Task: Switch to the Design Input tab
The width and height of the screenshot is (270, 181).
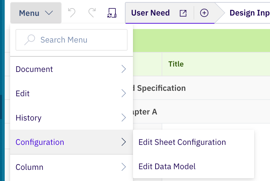Action: click(249, 13)
